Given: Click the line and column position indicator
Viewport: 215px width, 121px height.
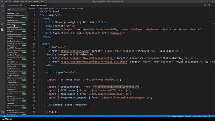Looking at the screenshot, I should click(x=175, y=116).
